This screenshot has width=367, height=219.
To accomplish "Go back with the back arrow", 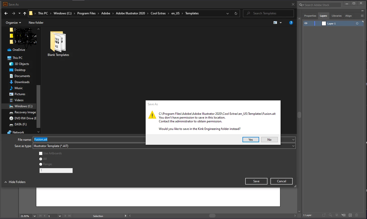I will point(6,13).
